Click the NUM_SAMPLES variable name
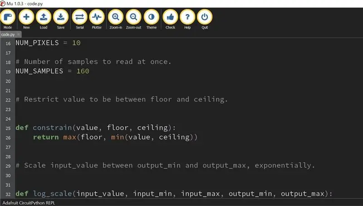Viewport: 363px width, 206px height. click(x=39, y=71)
